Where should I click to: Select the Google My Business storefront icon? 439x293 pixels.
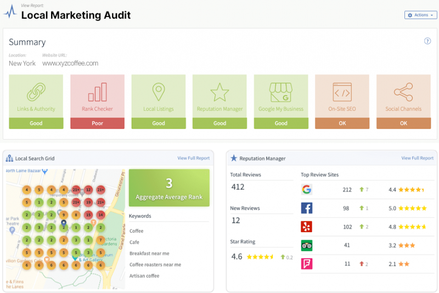(280, 92)
